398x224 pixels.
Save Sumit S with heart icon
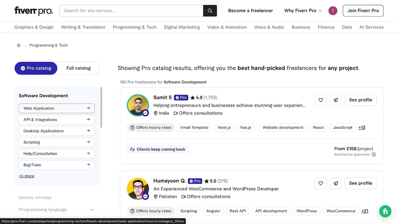[321, 100]
